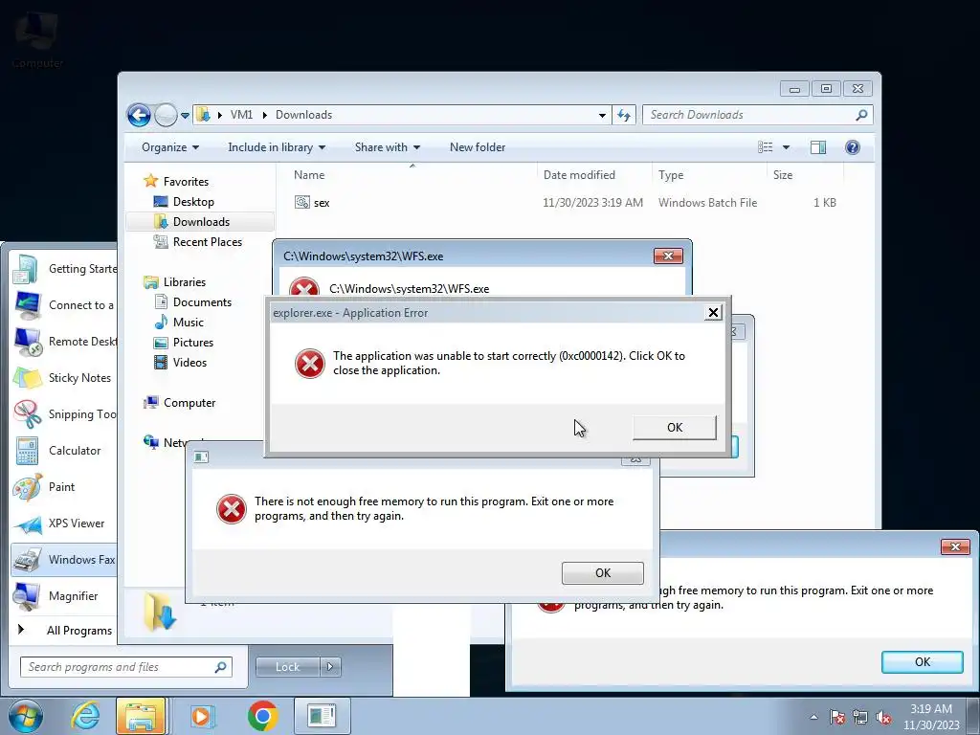
Task: Click the running program taskbar button beside Chrome
Action: tap(322, 716)
